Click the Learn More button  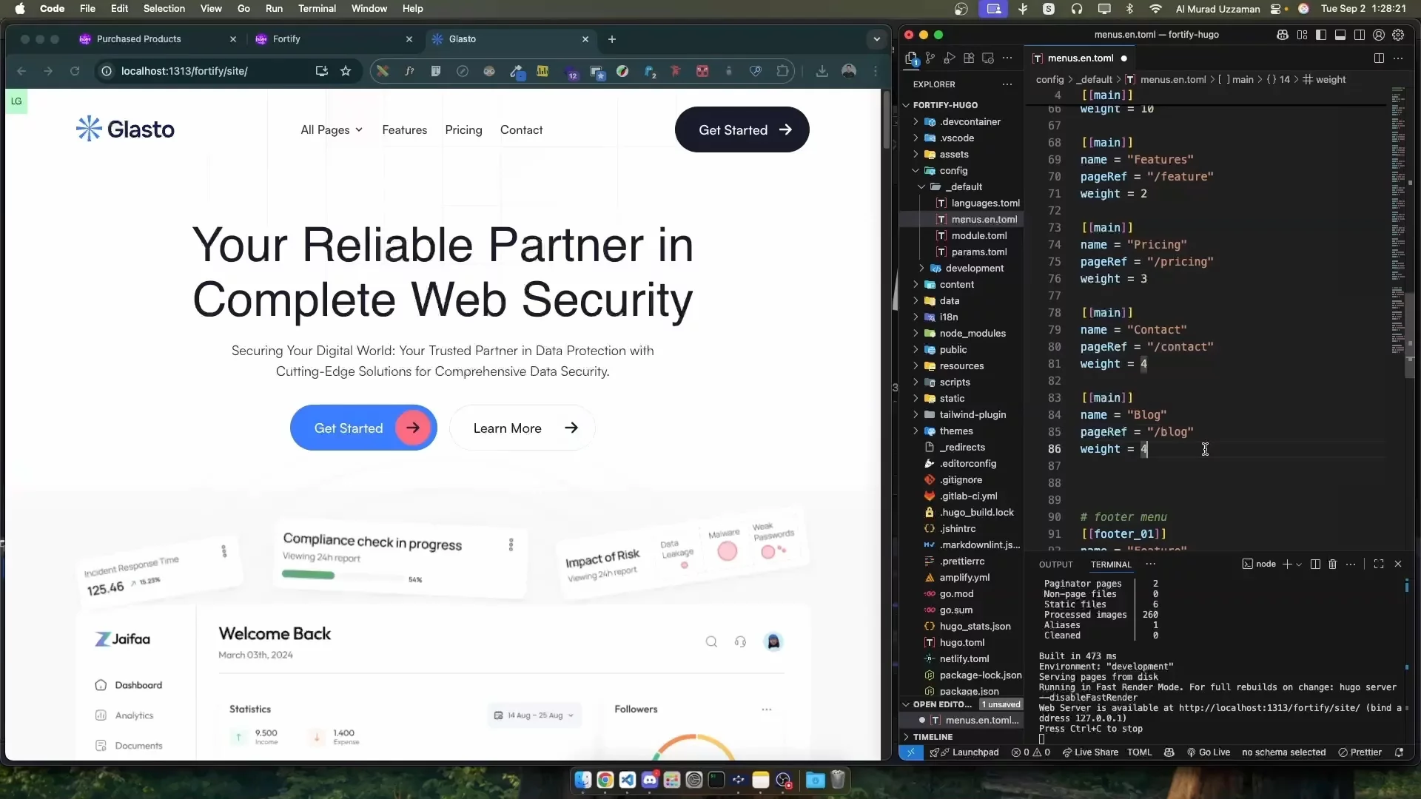click(x=523, y=428)
